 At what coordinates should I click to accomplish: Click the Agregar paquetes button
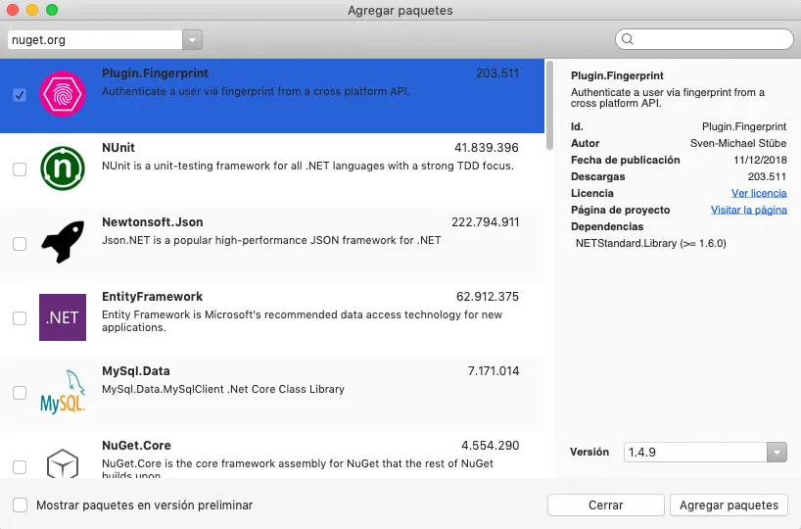point(729,505)
